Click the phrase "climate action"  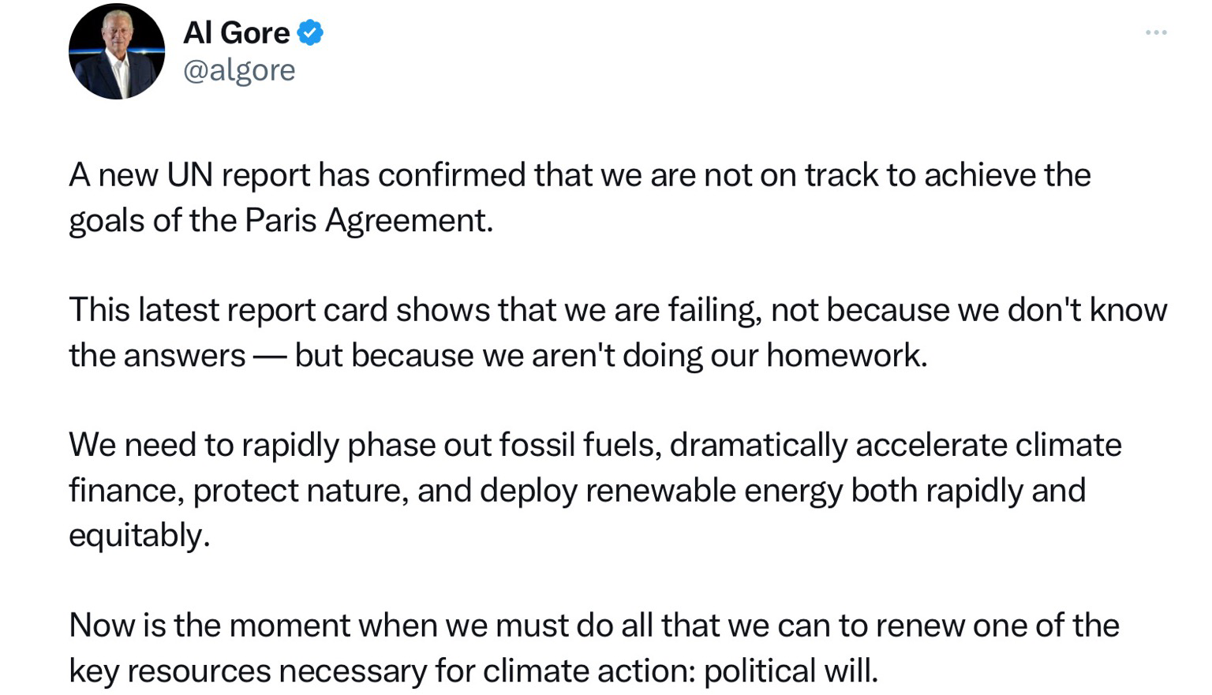tap(589, 671)
